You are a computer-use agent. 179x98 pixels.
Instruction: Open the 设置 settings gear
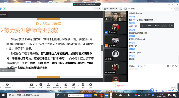[91, 86]
